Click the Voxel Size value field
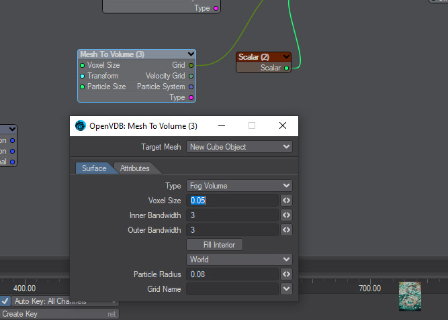This screenshot has height=320, width=448. tap(232, 201)
